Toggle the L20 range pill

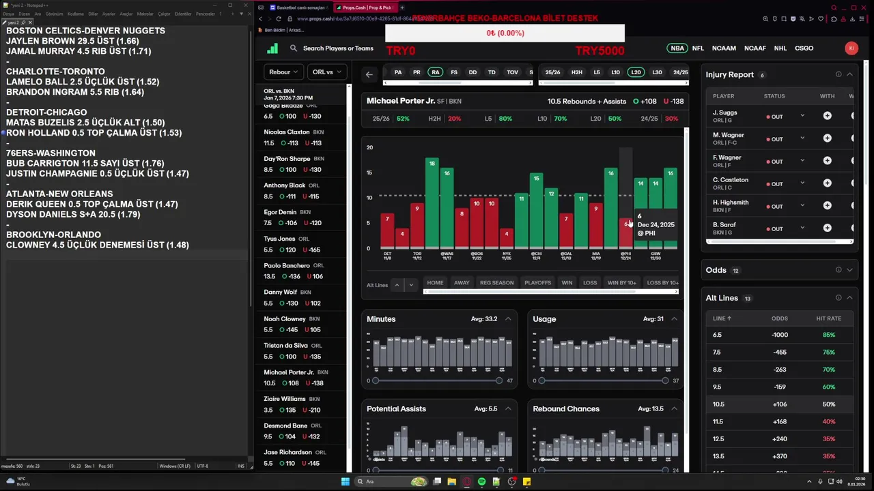click(636, 72)
